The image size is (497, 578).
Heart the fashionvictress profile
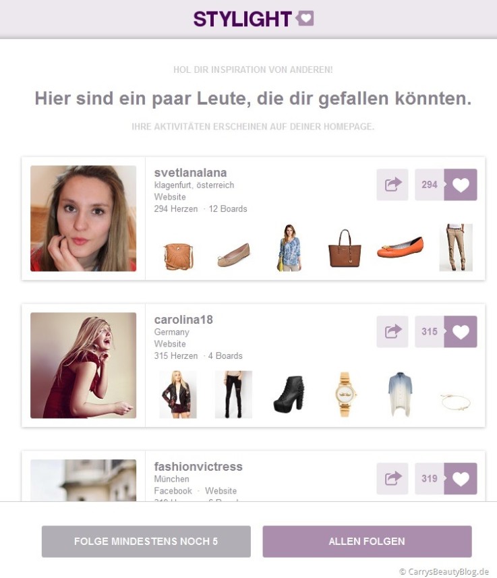pos(461,478)
